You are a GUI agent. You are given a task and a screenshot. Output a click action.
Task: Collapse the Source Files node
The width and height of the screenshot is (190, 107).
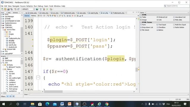click(3, 30)
